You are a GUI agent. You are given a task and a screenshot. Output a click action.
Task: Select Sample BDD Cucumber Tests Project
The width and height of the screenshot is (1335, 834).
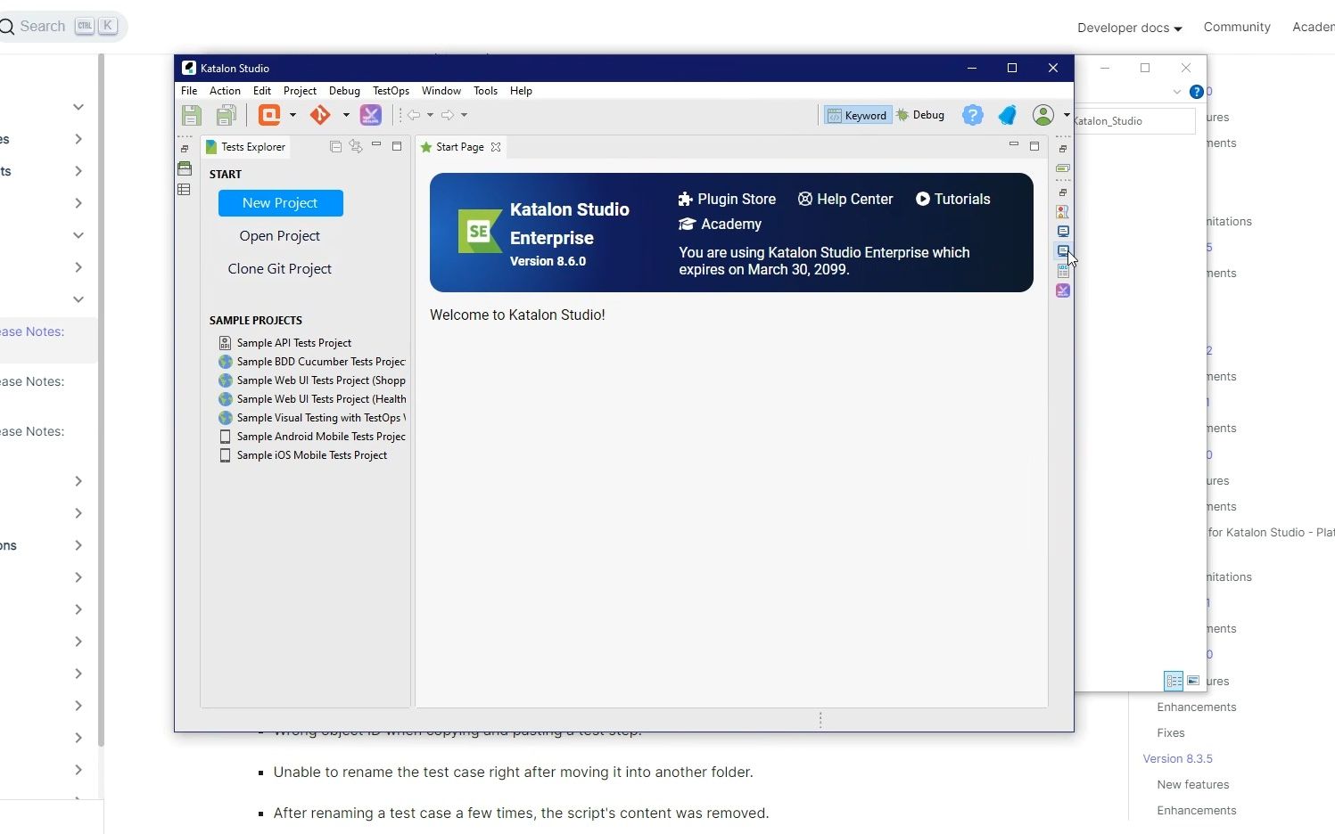(312, 362)
